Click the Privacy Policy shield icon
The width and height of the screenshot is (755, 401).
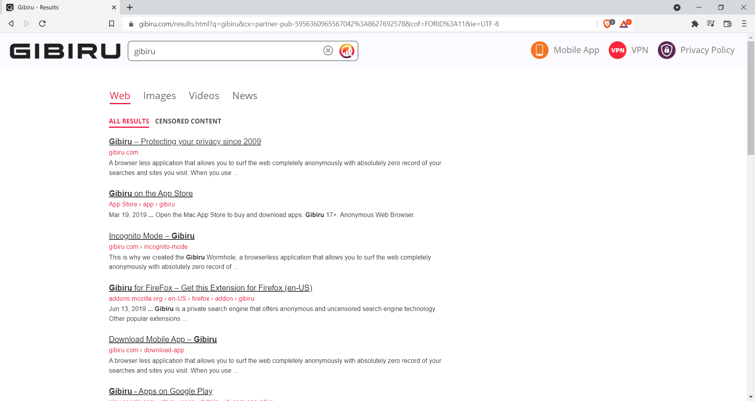coord(667,50)
